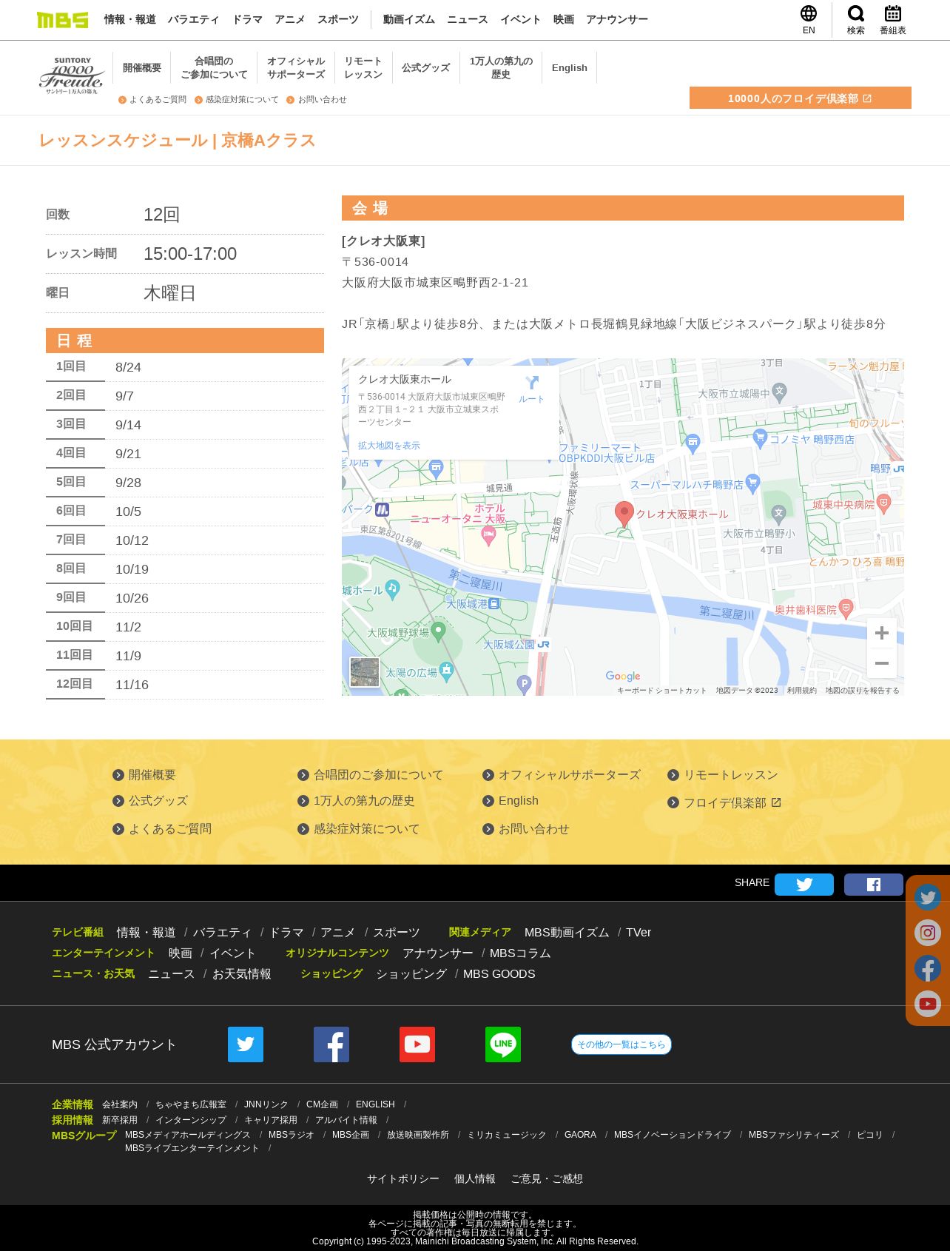Switch map to satellite view thumbnail

(365, 672)
